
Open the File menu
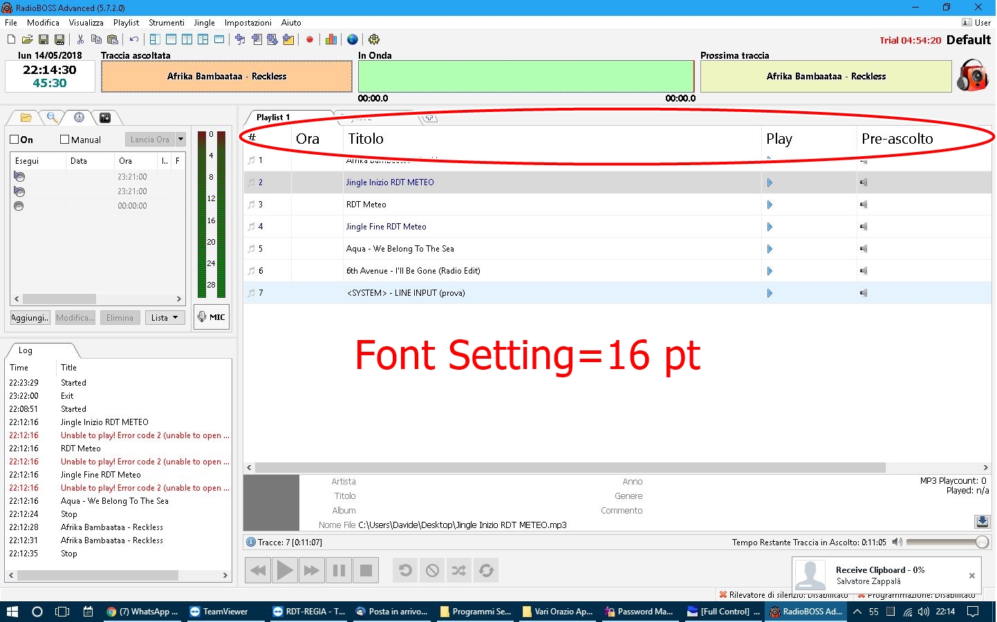11,23
